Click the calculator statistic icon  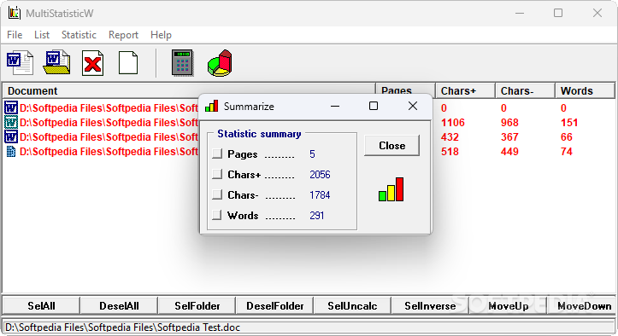[182, 62]
